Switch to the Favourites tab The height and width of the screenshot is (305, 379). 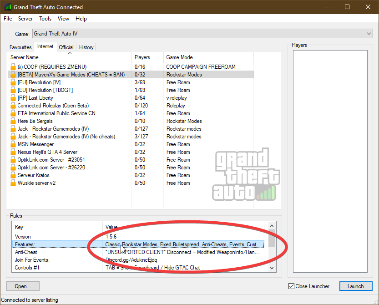pyautogui.click(x=20, y=47)
